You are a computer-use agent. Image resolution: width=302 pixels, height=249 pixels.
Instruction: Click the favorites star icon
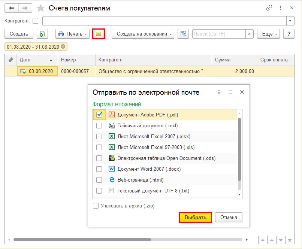click(41, 8)
